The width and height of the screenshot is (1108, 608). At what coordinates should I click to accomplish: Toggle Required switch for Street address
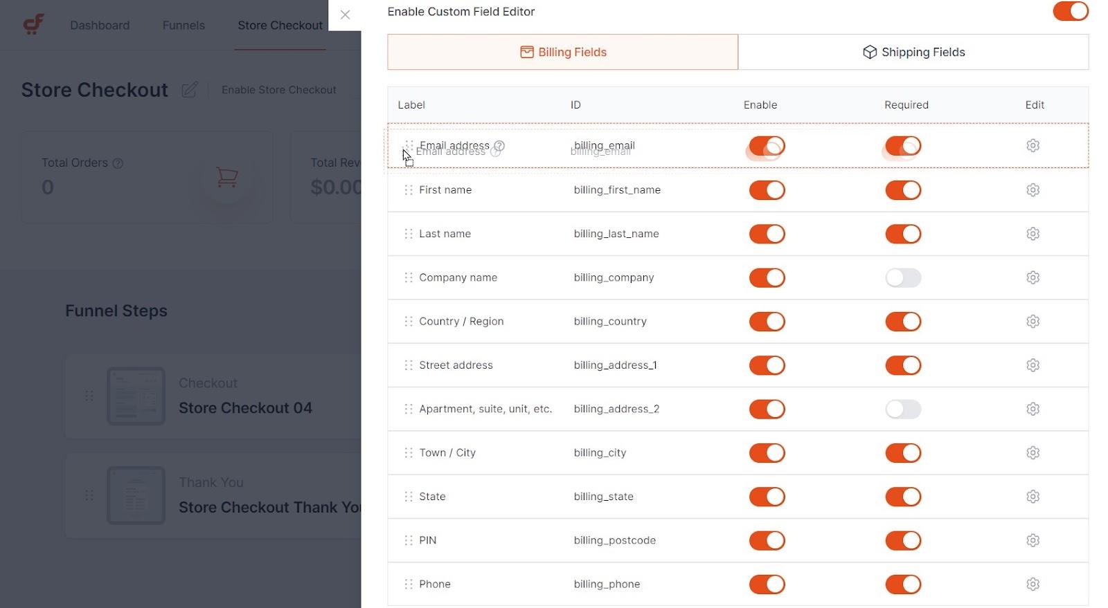coord(903,365)
